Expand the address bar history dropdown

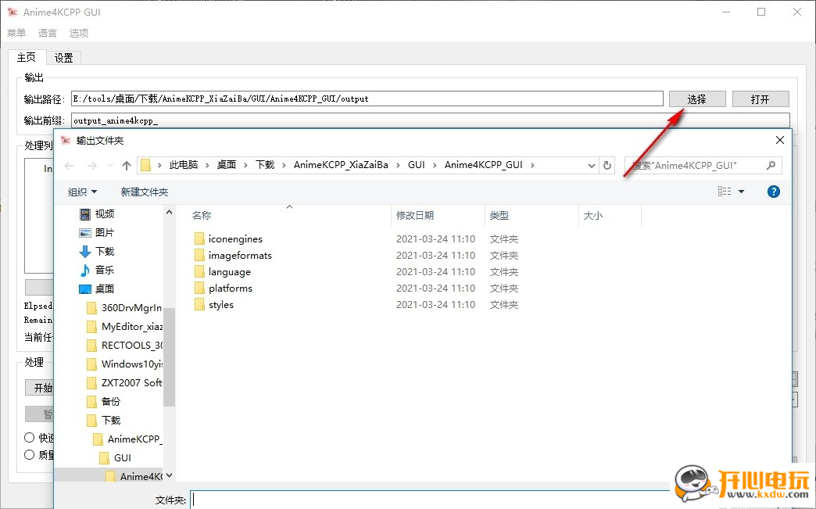[591, 166]
